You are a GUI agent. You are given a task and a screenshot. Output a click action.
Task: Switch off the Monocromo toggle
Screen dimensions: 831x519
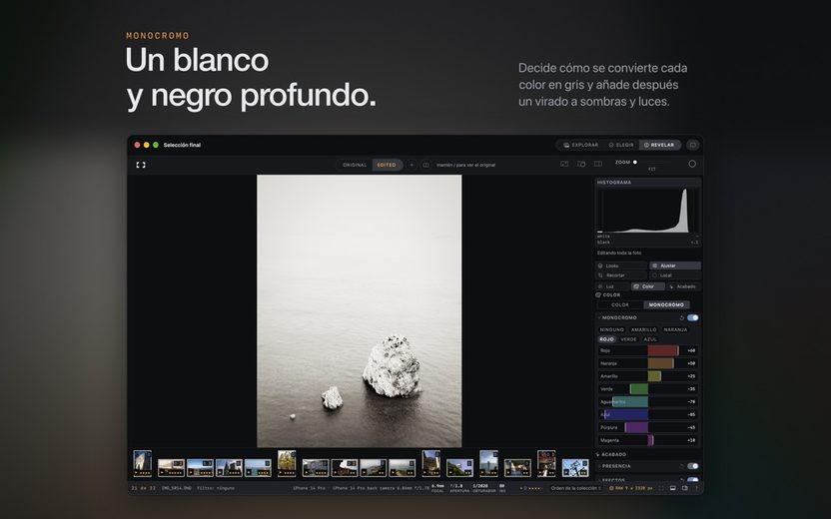[x=693, y=317]
